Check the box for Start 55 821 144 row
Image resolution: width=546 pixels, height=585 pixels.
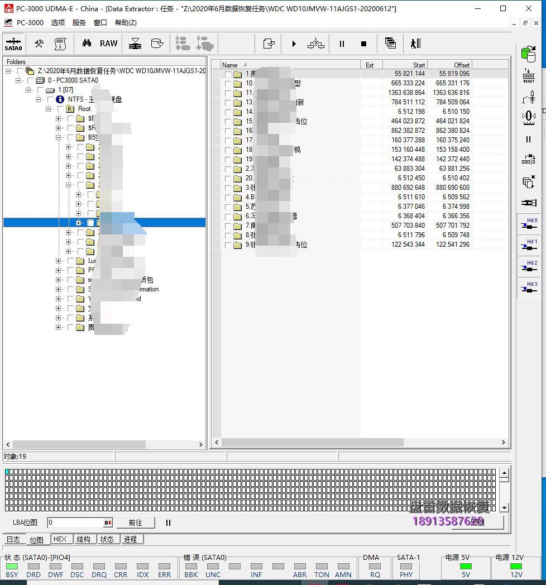pos(228,74)
